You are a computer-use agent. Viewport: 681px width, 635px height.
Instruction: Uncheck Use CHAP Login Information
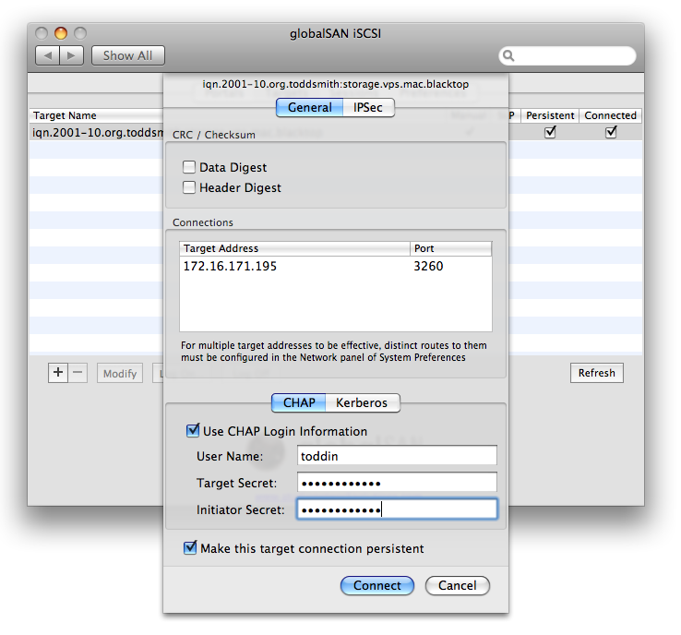(193, 430)
